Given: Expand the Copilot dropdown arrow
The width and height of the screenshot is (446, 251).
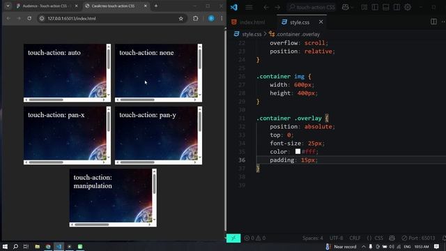Looking at the screenshot, I should 353,8.
